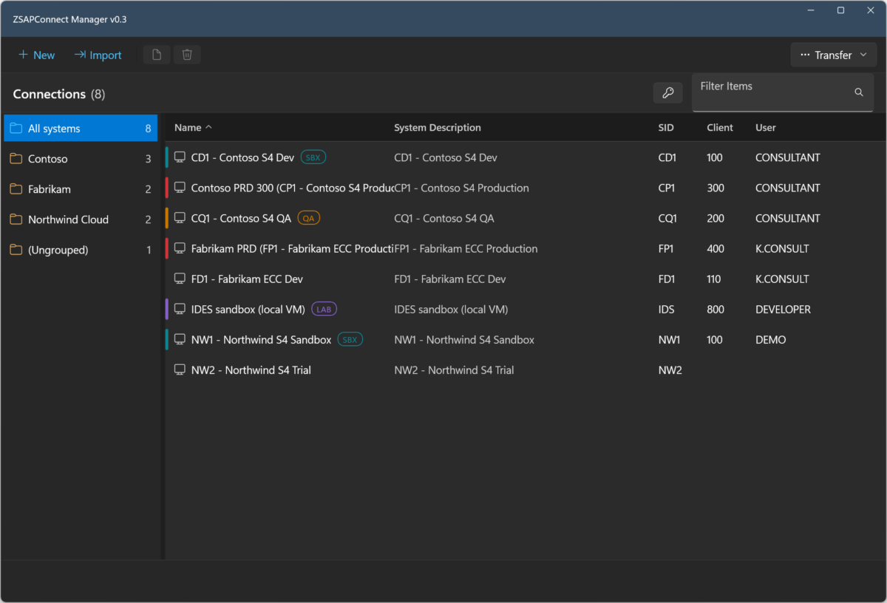This screenshot has height=603, width=887.
Task: Click the System Description column header
Action: click(x=438, y=127)
